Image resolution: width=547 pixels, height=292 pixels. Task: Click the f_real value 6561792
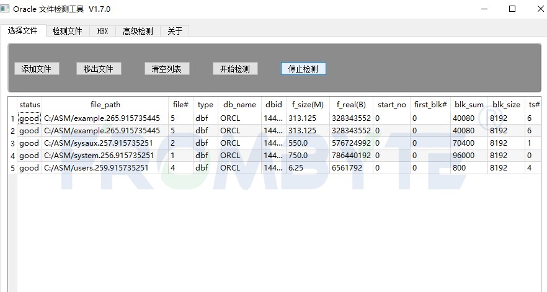pyautogui.click(x=351, y=168)
